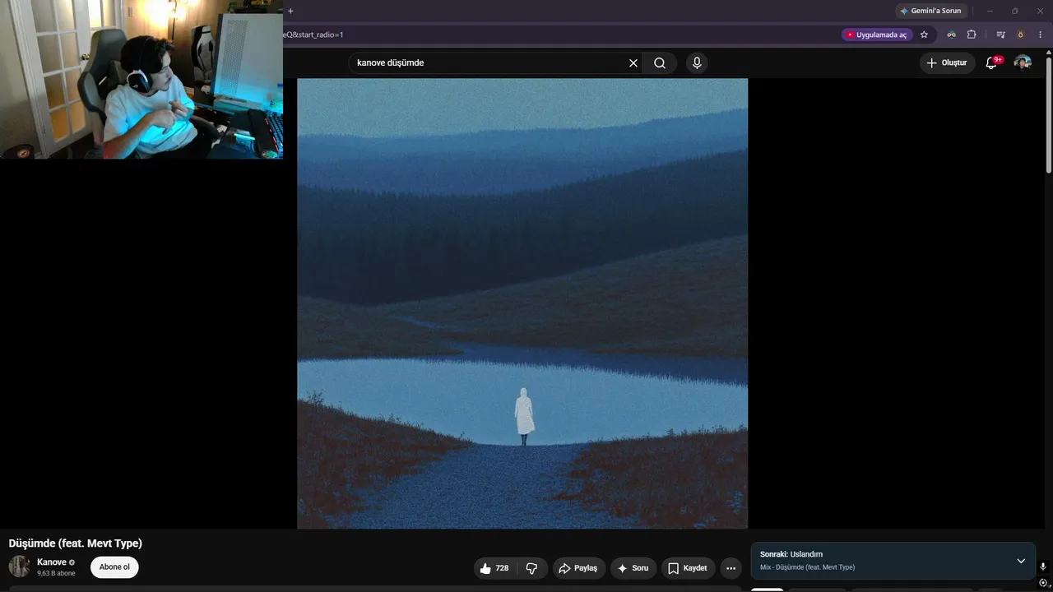1053x592 pixels.
Task: Open the Chrome extensions puzzle menu
Action: tap(972, 35)
